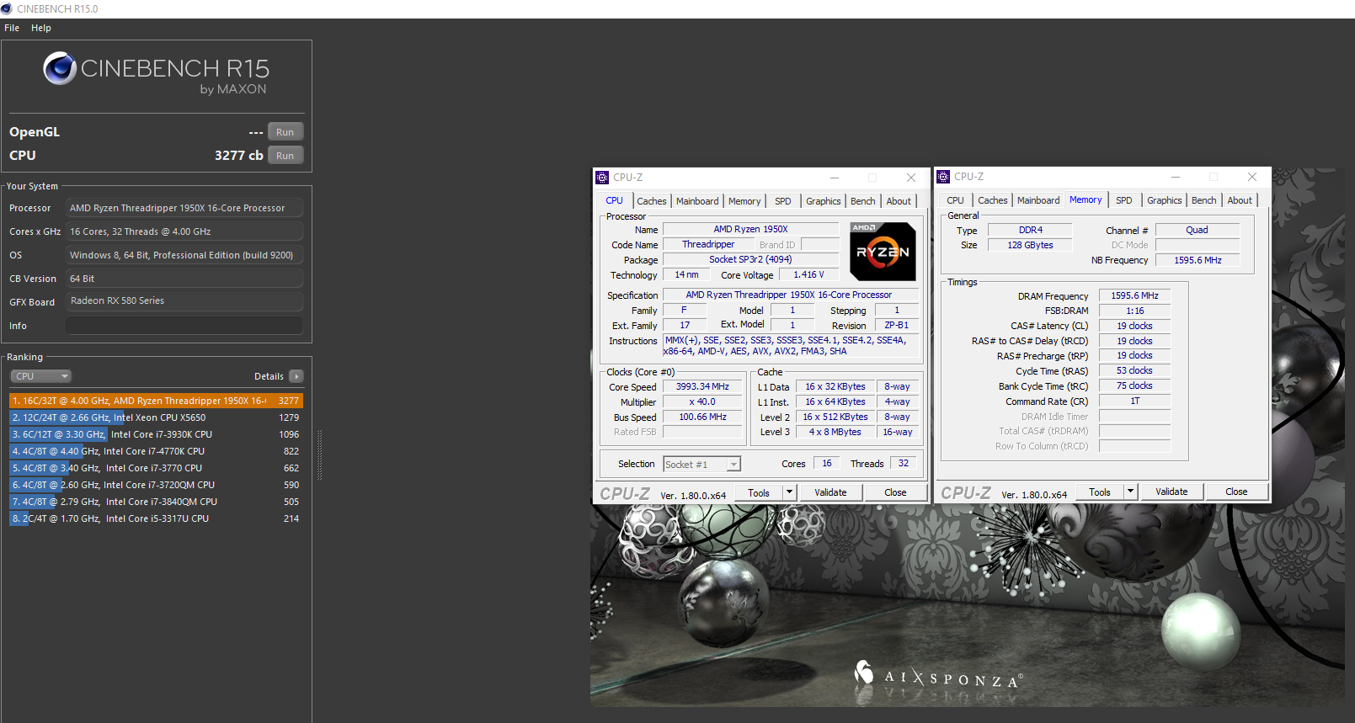The image size is (1355, 723).
Task: Select ranking row Intel Core i7-3930K
Action: (156, 434)
